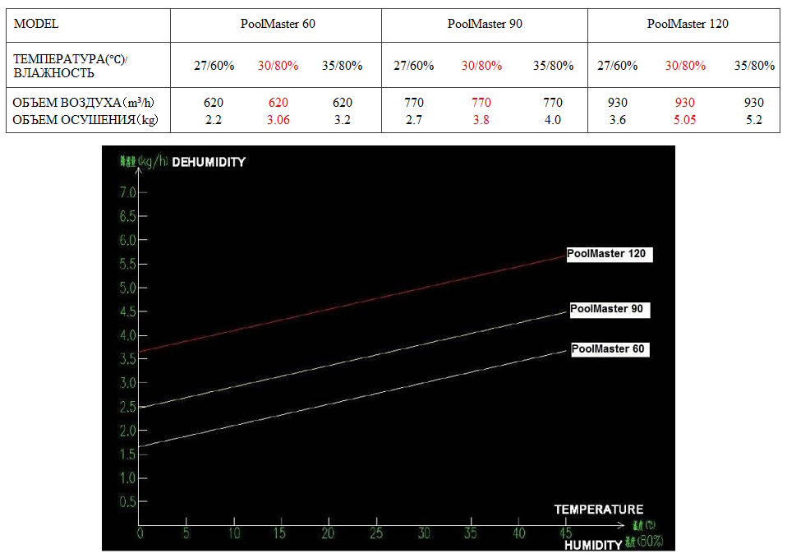The width and height of the screenshot is (787, 558).
Task: Click the 35/80% condition under PoolMaster 90
Action: click(553, 66)
